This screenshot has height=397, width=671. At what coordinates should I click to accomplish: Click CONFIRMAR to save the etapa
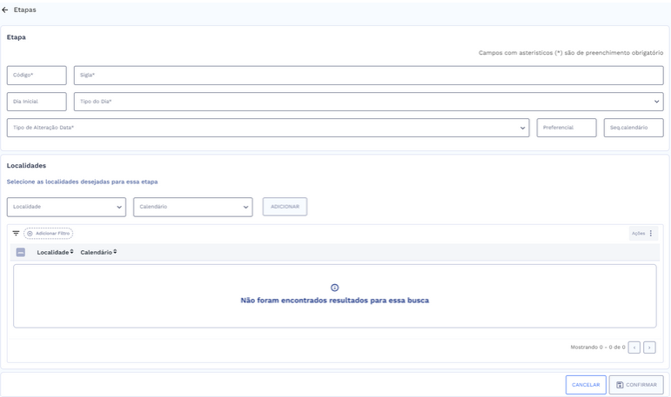tap(636, 385)
